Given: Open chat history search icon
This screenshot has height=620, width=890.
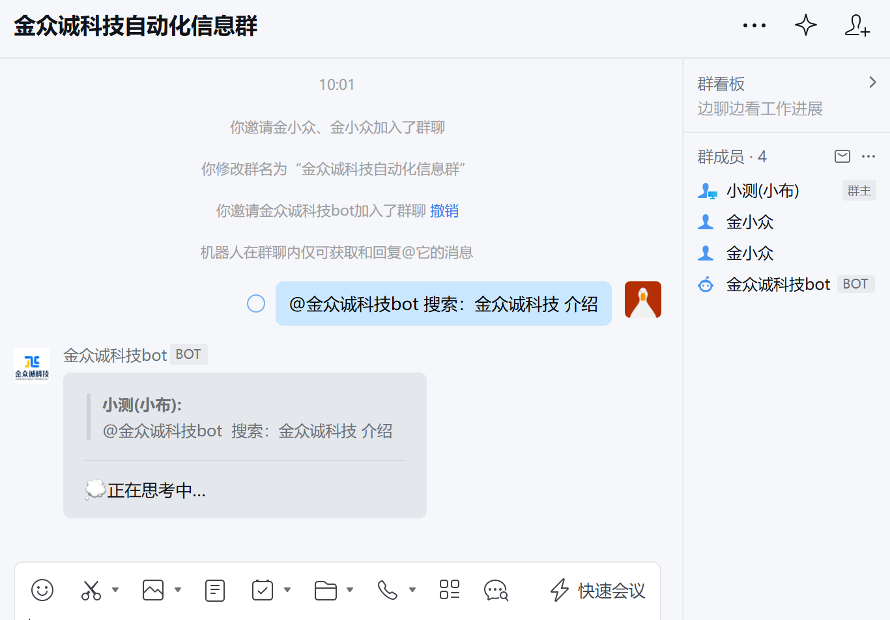Looking at the screenshot, I should pos(496,590).
